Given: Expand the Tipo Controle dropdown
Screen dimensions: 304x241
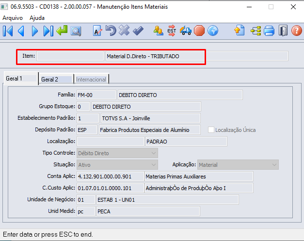Looking at the screenshot, I should [154, 153].
